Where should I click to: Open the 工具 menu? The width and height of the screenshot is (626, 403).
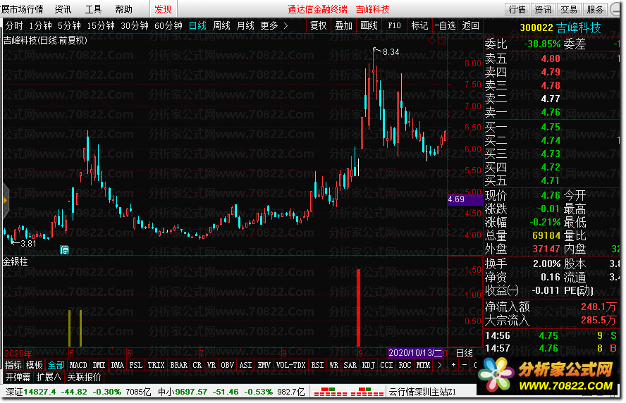93,9
